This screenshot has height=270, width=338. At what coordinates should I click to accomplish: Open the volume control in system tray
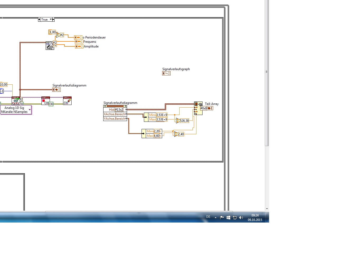(x=241, y=218)
